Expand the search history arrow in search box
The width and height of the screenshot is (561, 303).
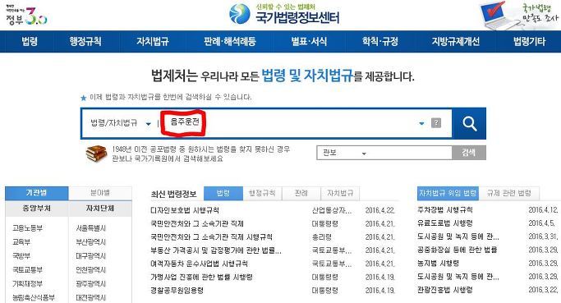421,123
